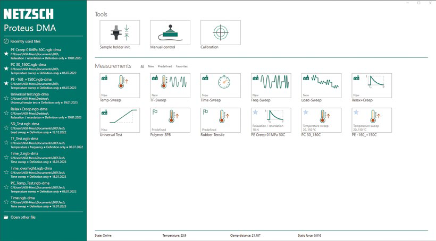Open recent file Relax+Creep.ngb-dma
The width and height of the screenshot is (436, 241).
46,113
